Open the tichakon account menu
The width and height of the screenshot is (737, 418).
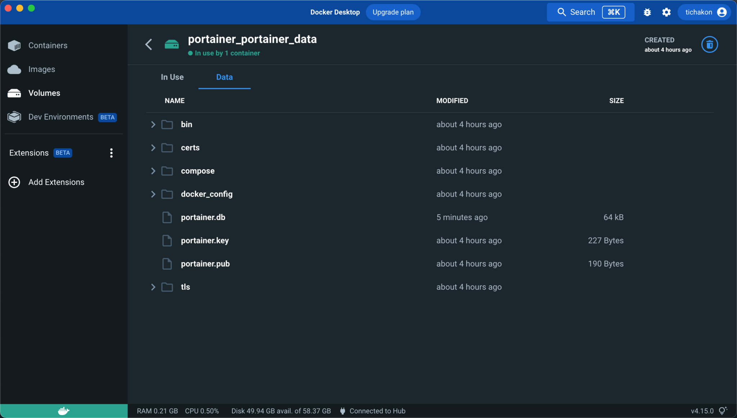[704, 12]
